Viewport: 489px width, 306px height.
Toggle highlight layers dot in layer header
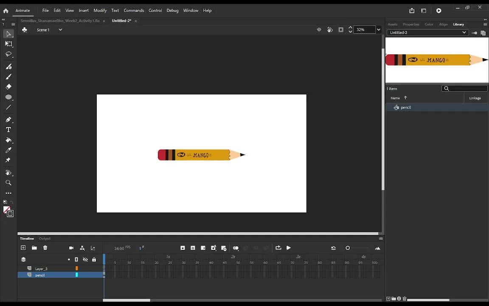[x=69, y=260]
